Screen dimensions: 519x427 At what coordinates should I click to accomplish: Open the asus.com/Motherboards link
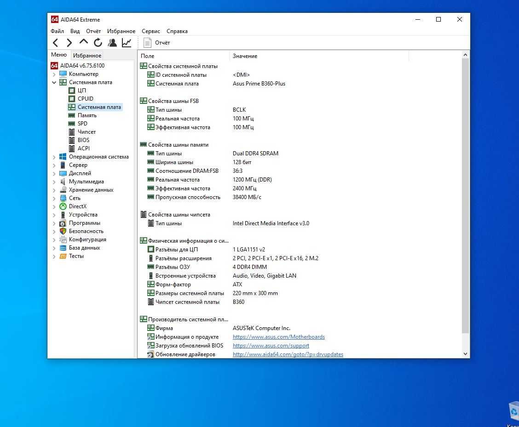[279, 337]
